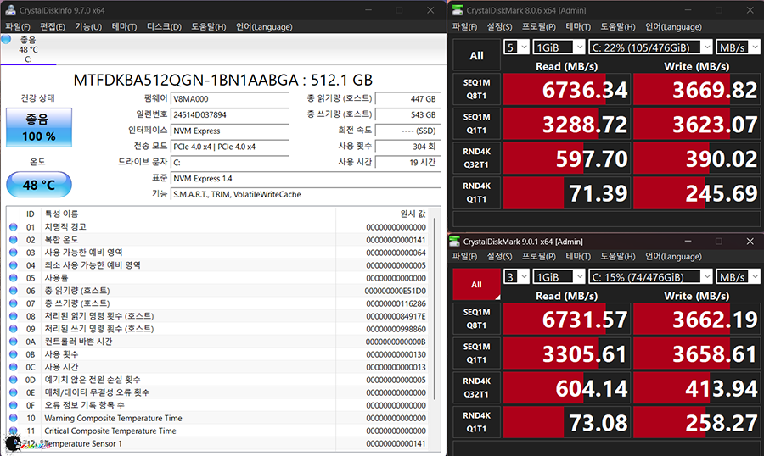Start All tests in CrystalDiskMark 9.0.1

point(476,285)
